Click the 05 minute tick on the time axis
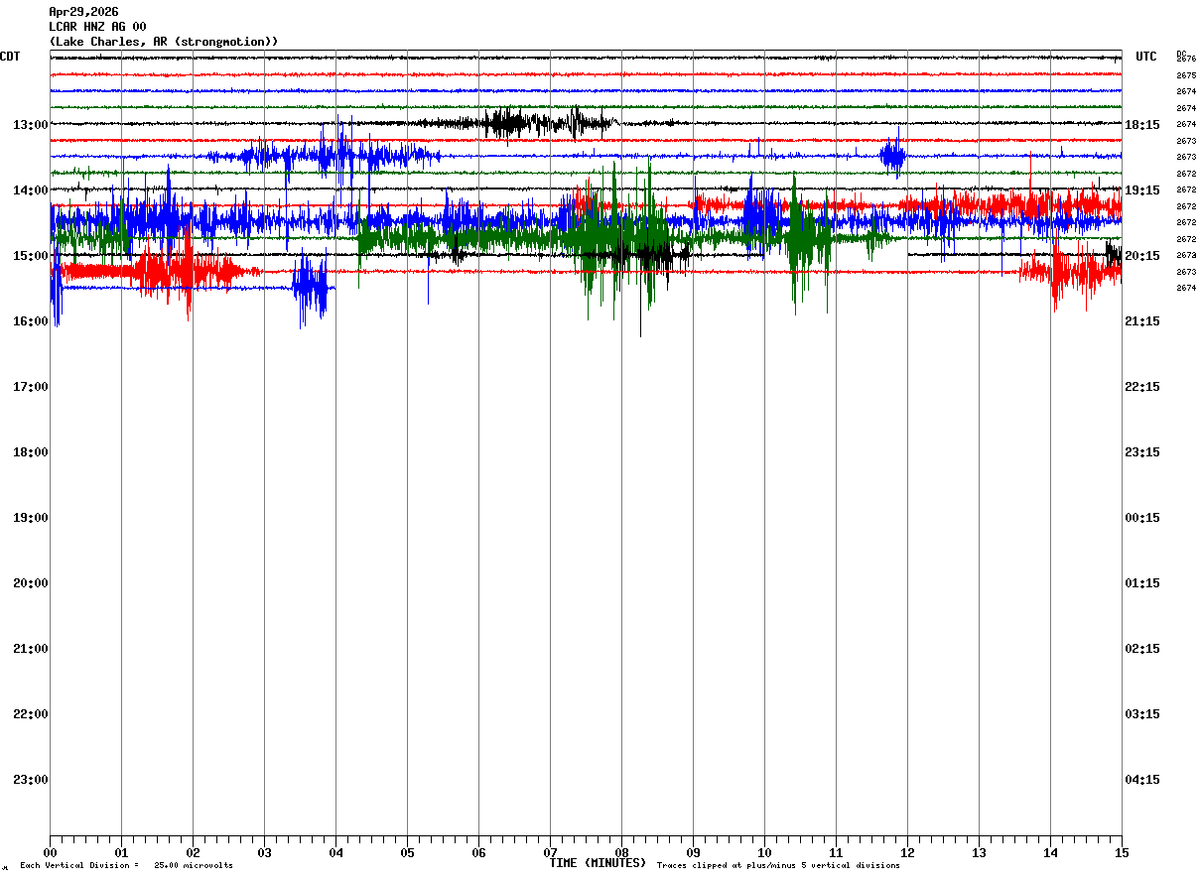This screenshot has width=1201, height=879. 407,852
